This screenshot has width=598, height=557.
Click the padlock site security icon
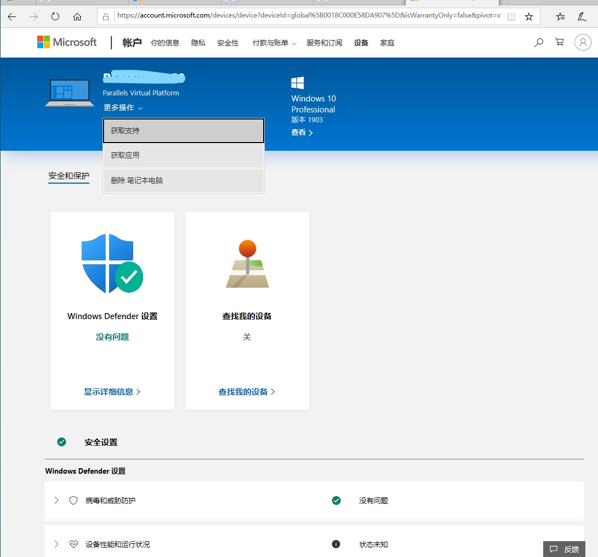tap(106, 17)
